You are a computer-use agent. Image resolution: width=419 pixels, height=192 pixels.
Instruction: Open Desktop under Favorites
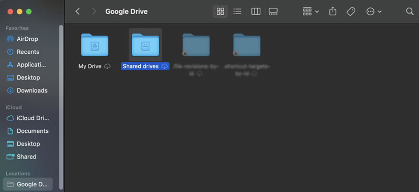pyautogui.click(x=28, y=77)
